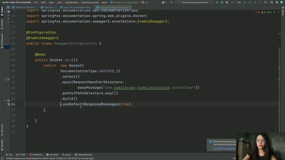Click the SwaggerConfiguration class breadcrumb
The width and height of the screenshot is (285, 160).
pyautogui.click(x=124, y=2)
